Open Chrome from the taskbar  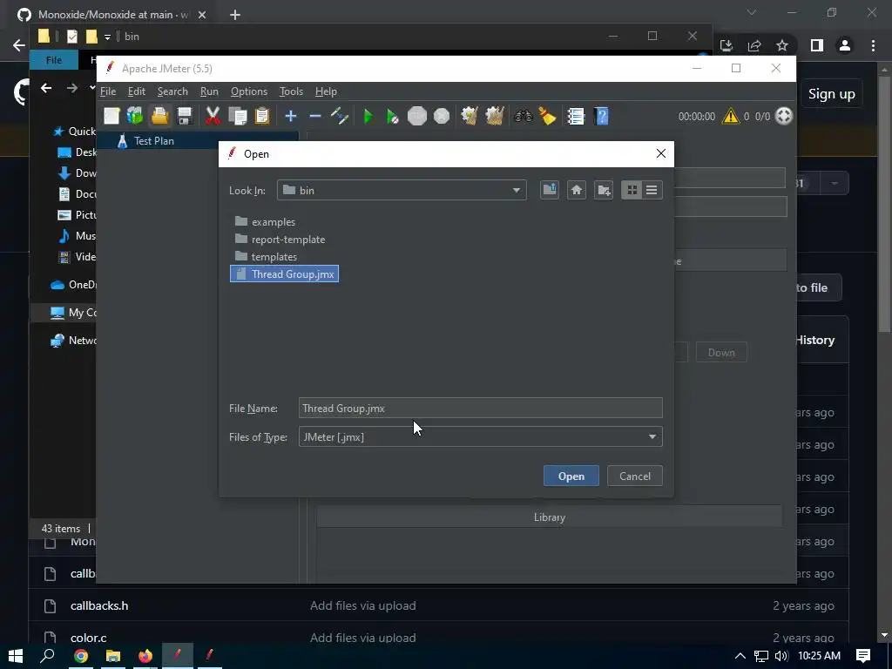[x=81, y=656]
